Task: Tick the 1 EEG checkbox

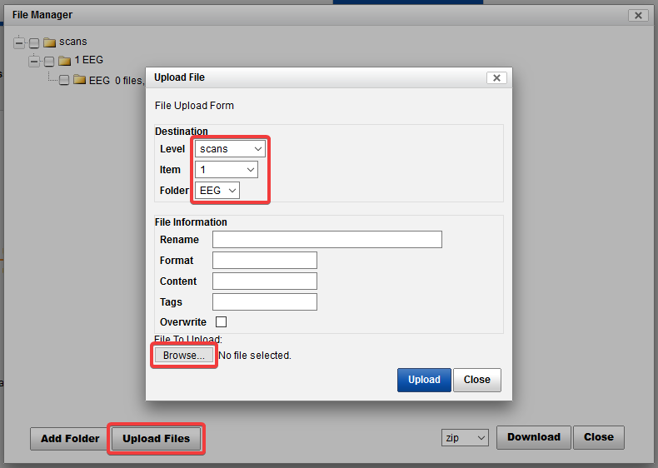Action: coord(49,61)
